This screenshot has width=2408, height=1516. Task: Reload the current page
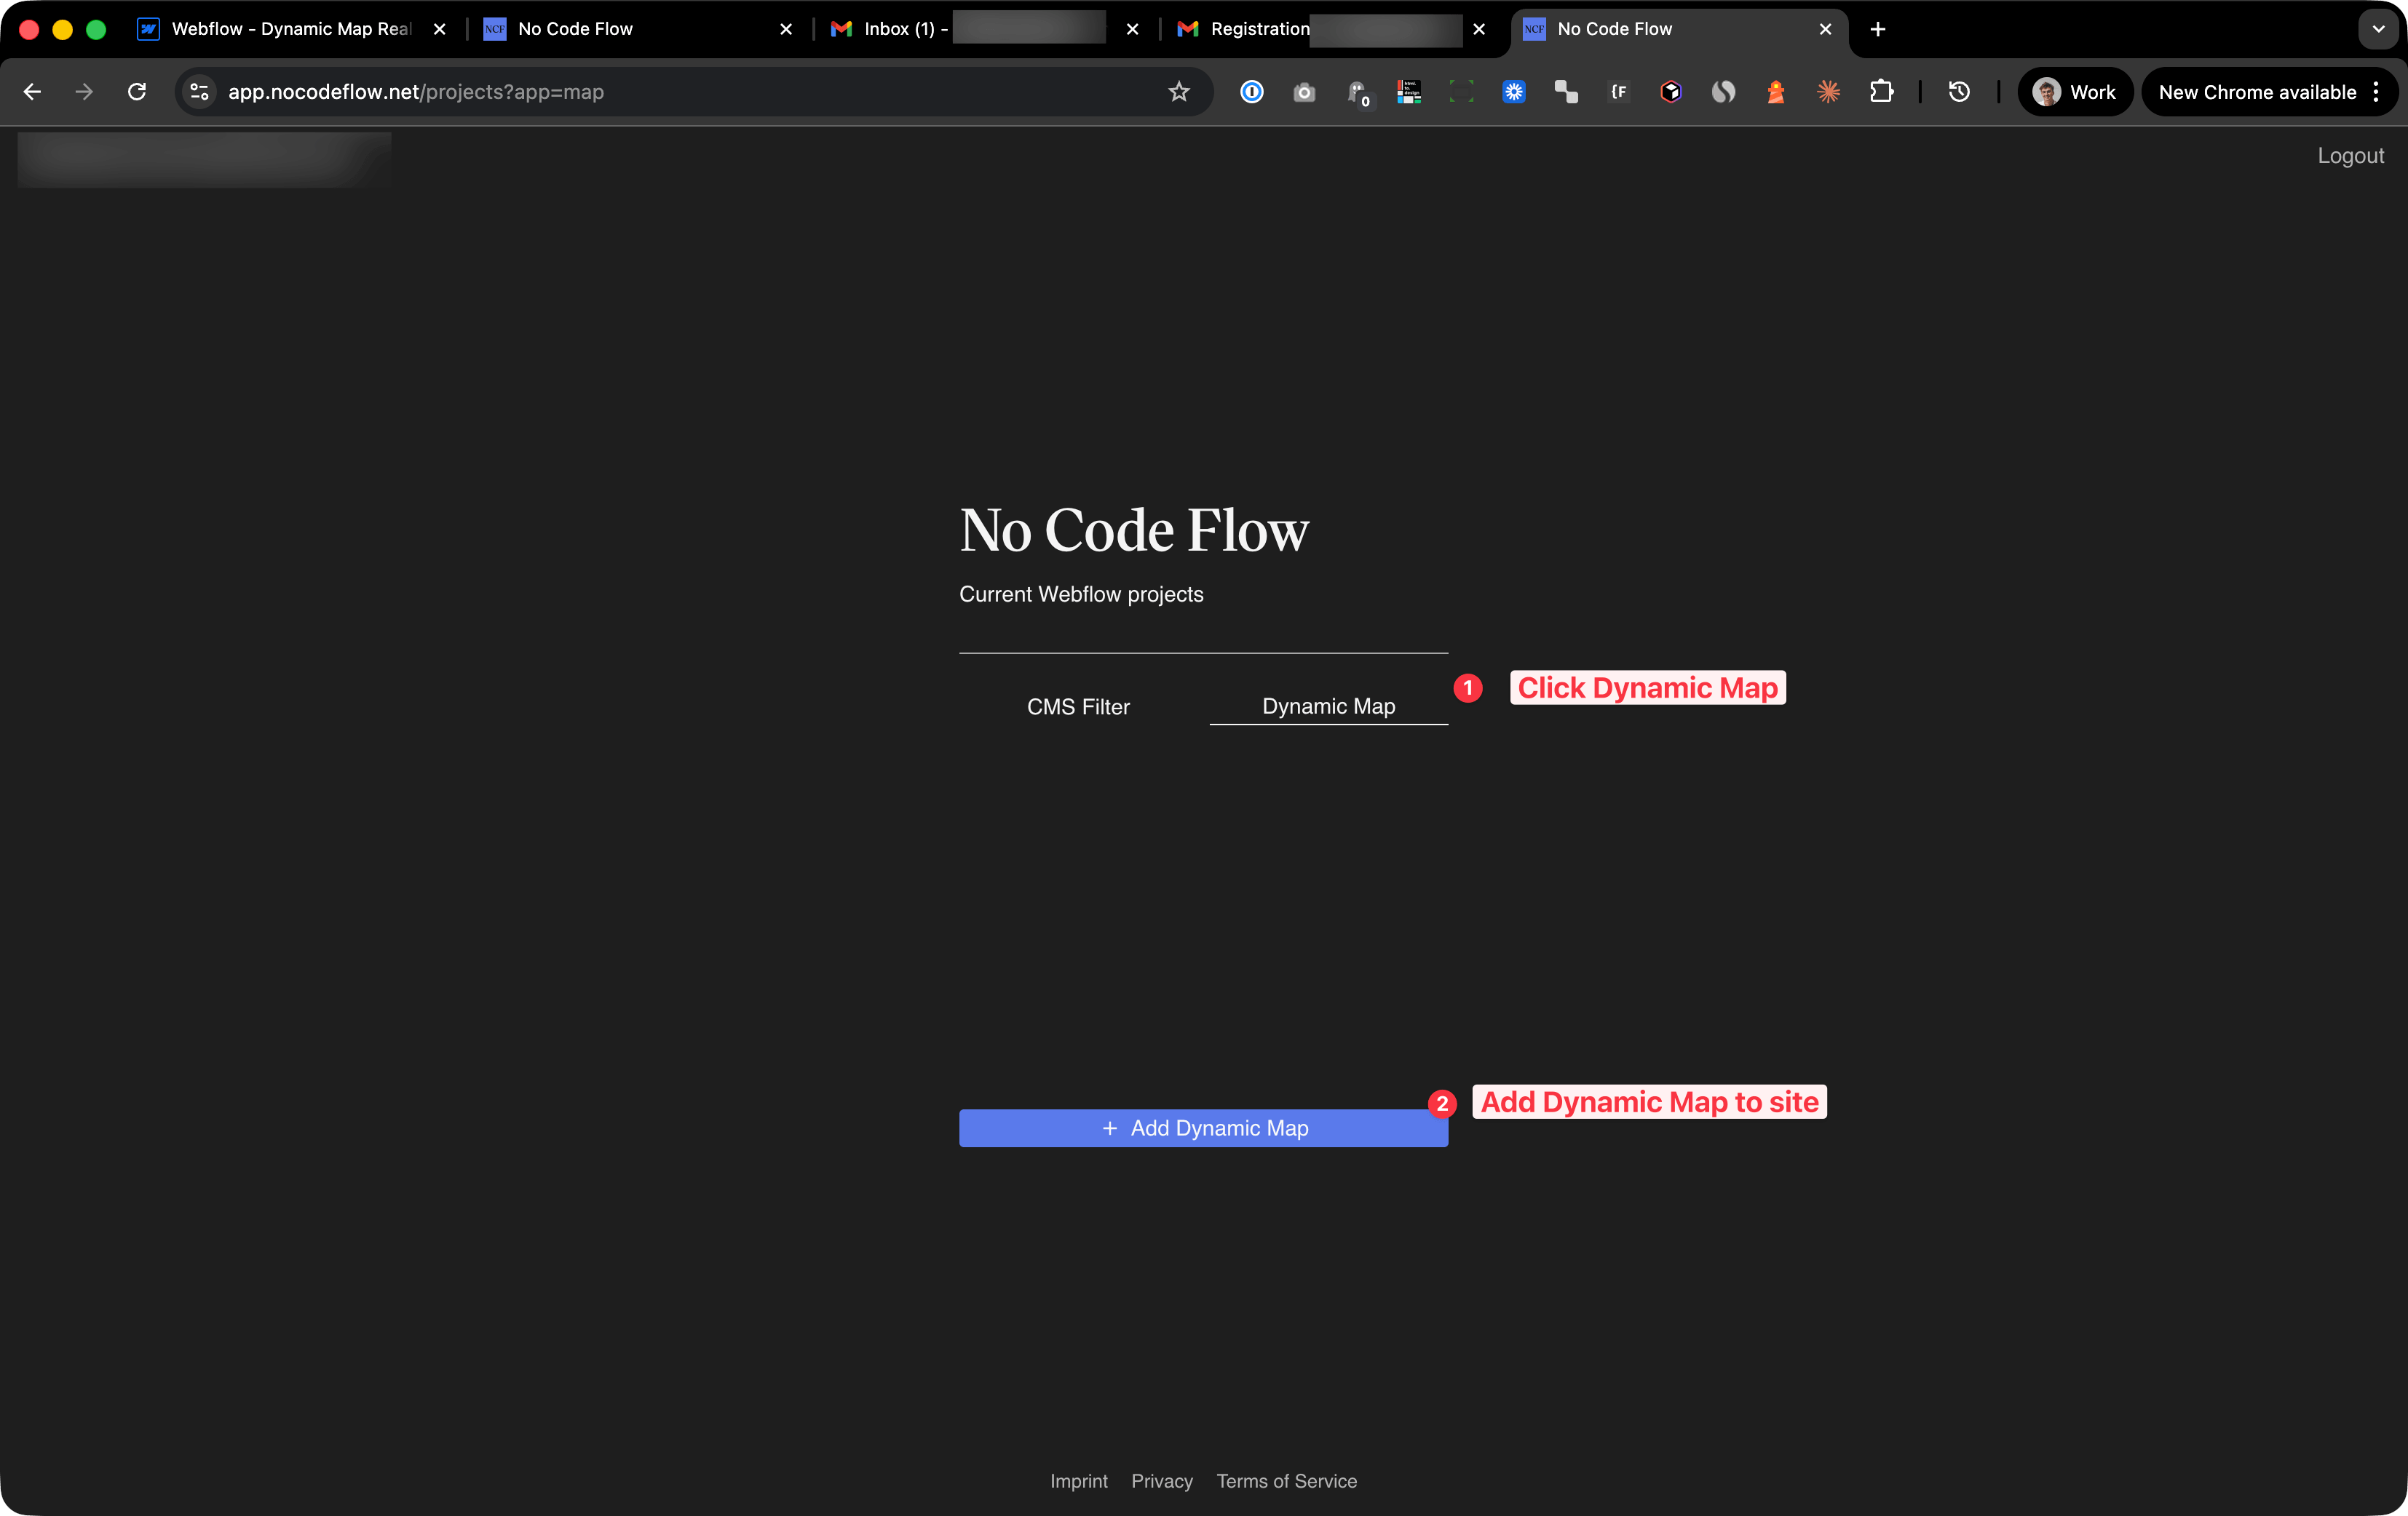point(137,92)
